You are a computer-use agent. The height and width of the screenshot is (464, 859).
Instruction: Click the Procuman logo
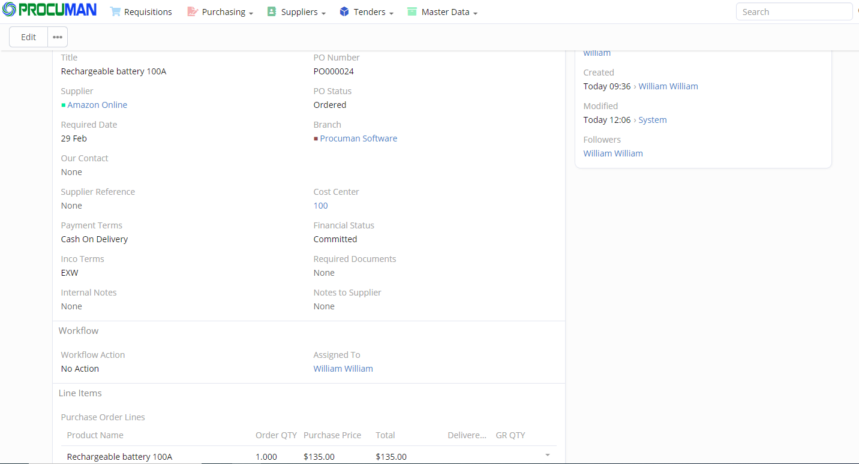49,10
